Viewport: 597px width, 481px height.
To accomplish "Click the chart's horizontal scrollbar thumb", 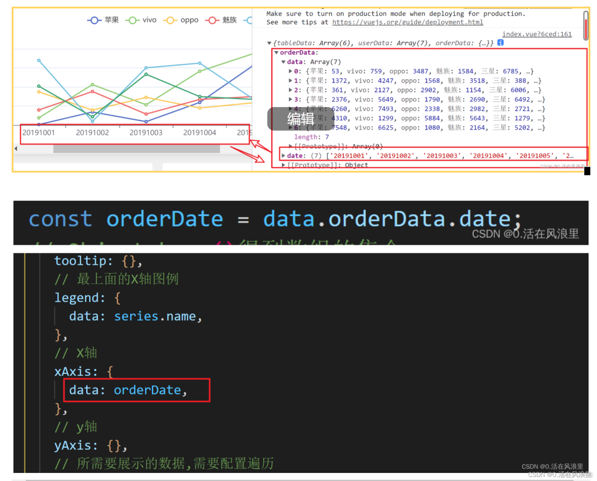I will tap(136, 149).
